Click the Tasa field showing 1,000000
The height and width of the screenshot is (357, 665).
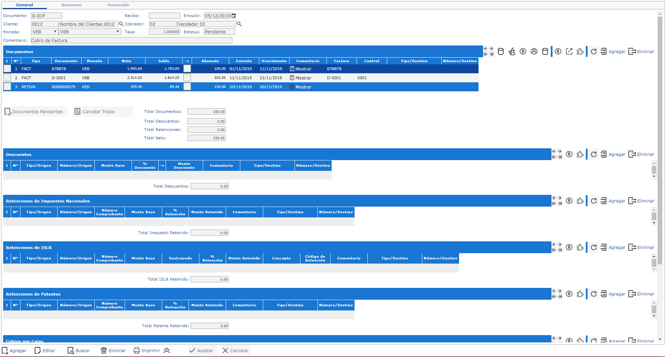click(x=165, y=32)
